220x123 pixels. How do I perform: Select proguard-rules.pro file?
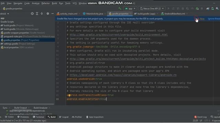(28, 37)
